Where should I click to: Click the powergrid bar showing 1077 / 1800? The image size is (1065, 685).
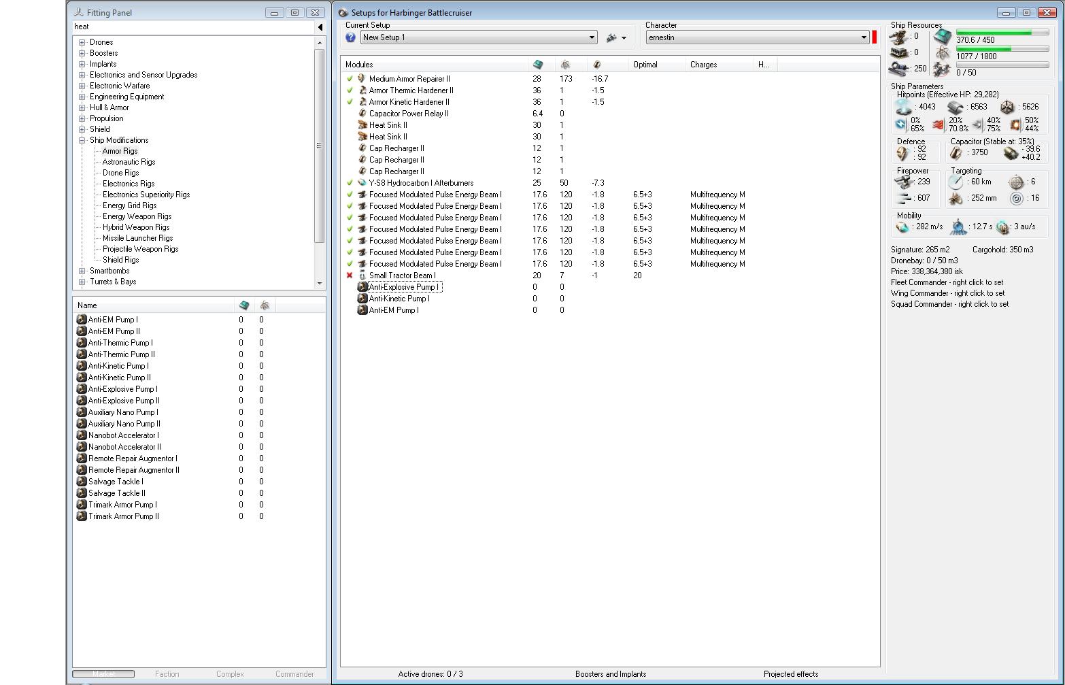coord(1001,49)
